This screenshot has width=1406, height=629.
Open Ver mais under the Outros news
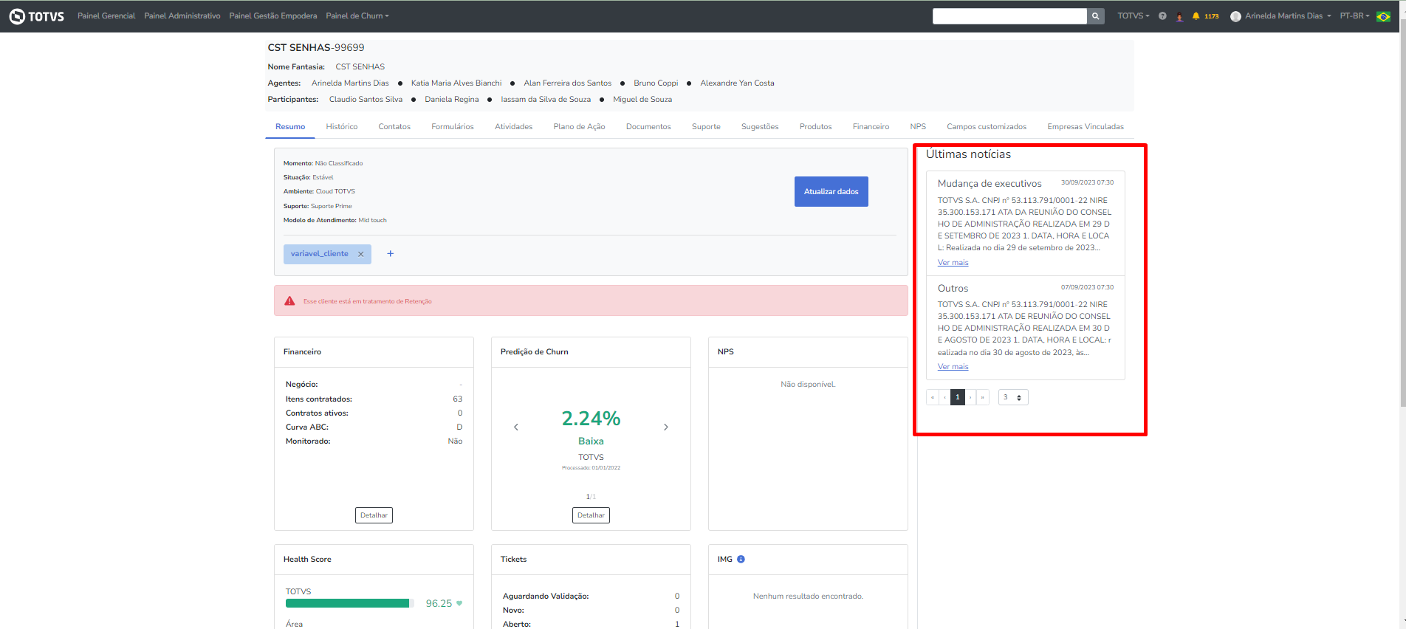953,367
